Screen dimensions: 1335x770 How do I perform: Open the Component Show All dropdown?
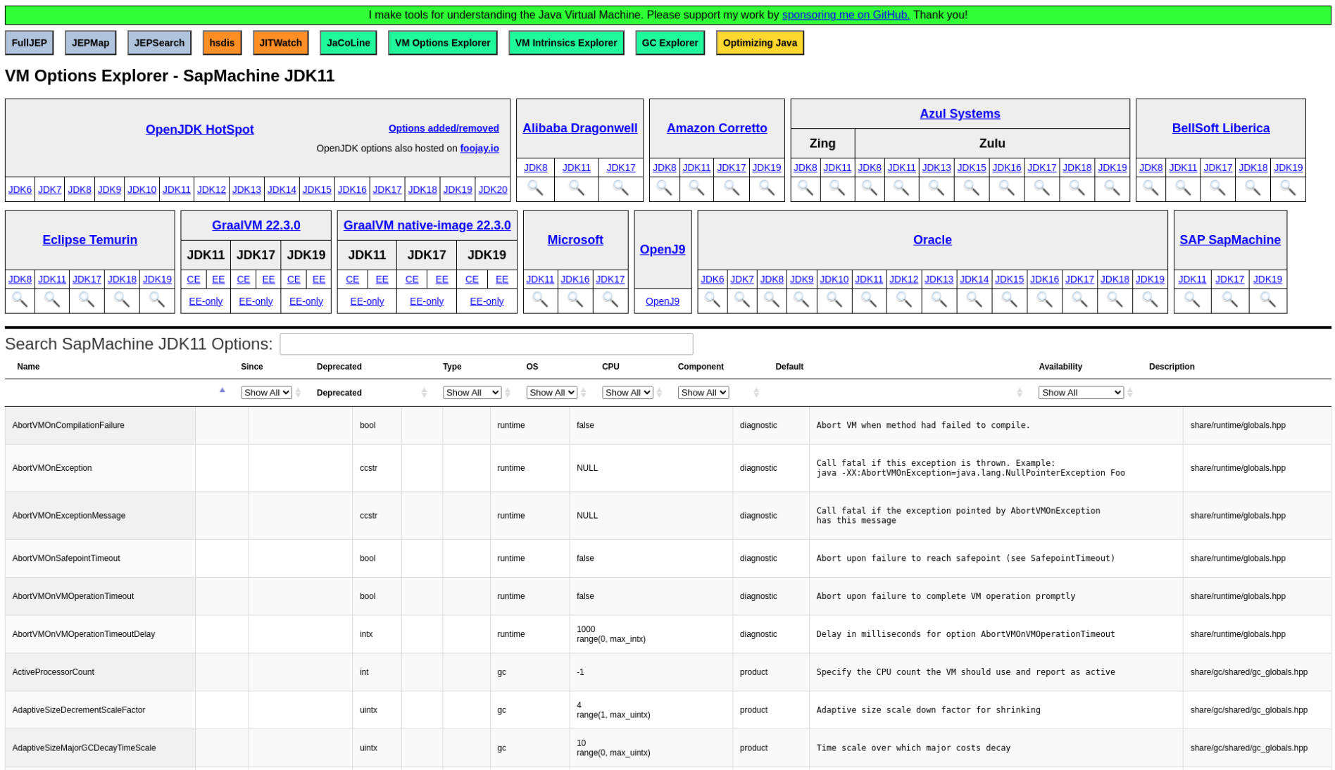(x=703, y=393)
